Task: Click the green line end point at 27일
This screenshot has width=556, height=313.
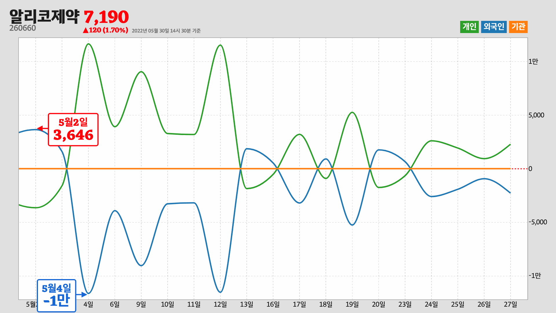Action: click(510, 144)
